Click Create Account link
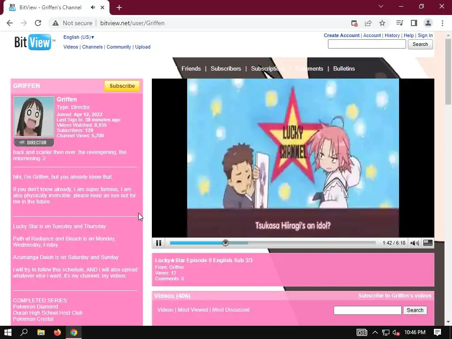 [x=341, y=35]
